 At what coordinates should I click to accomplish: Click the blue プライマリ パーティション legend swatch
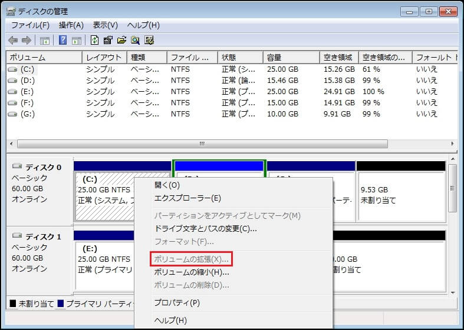click(x=60, y=304)
